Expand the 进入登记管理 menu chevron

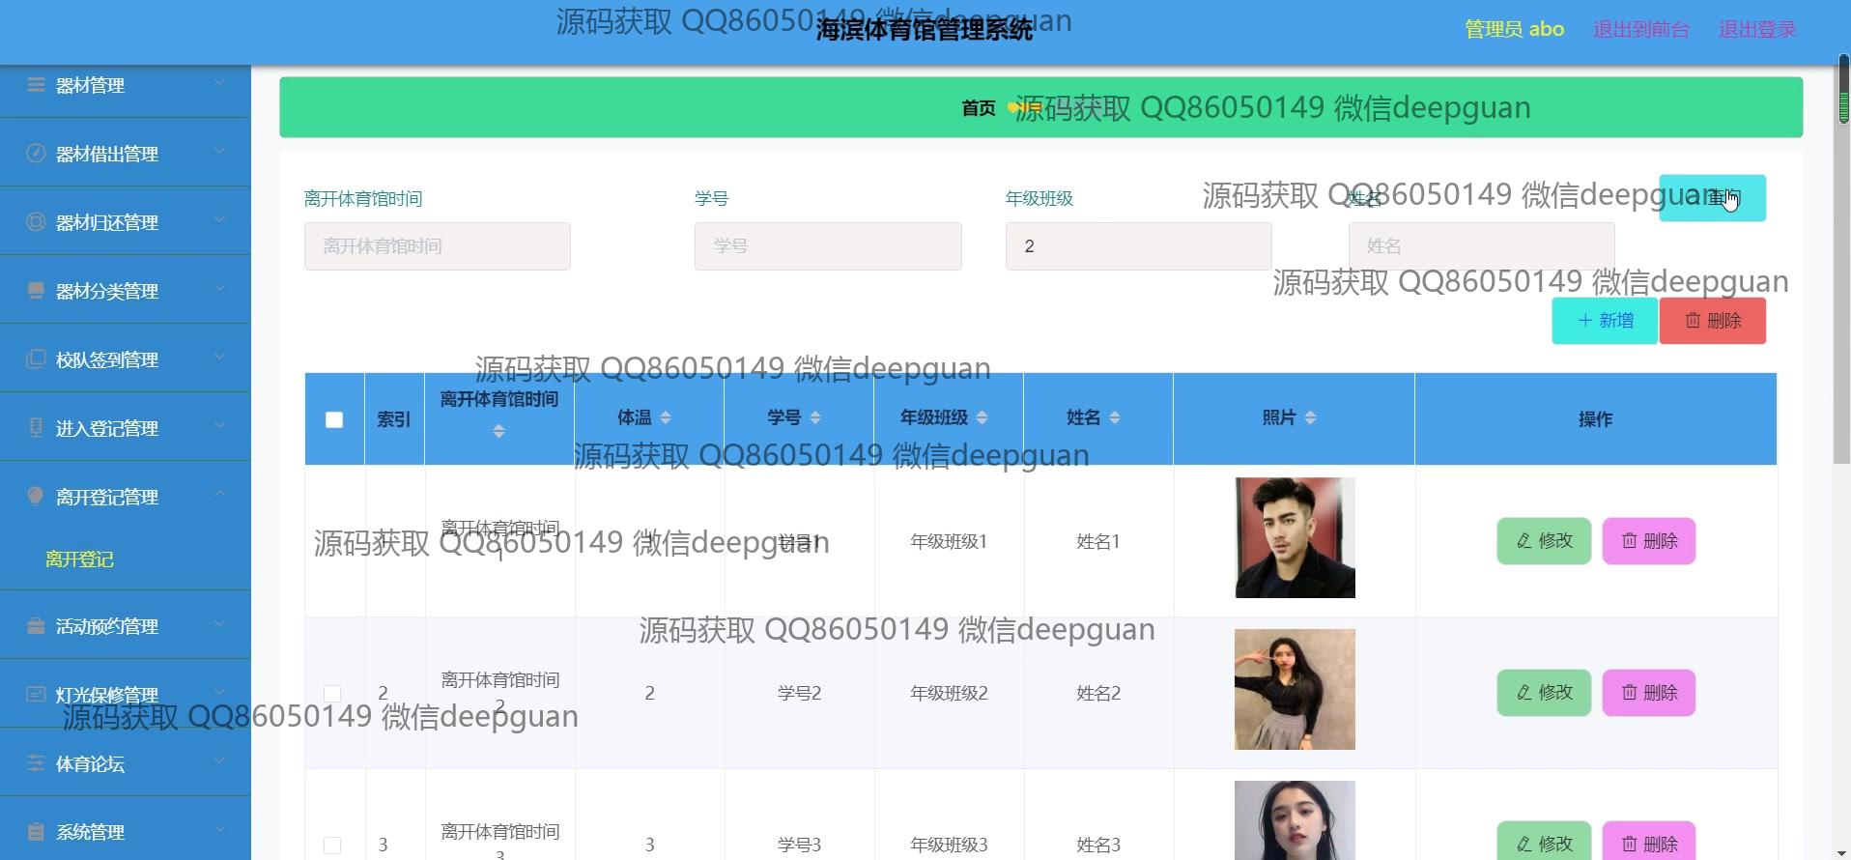219,426
